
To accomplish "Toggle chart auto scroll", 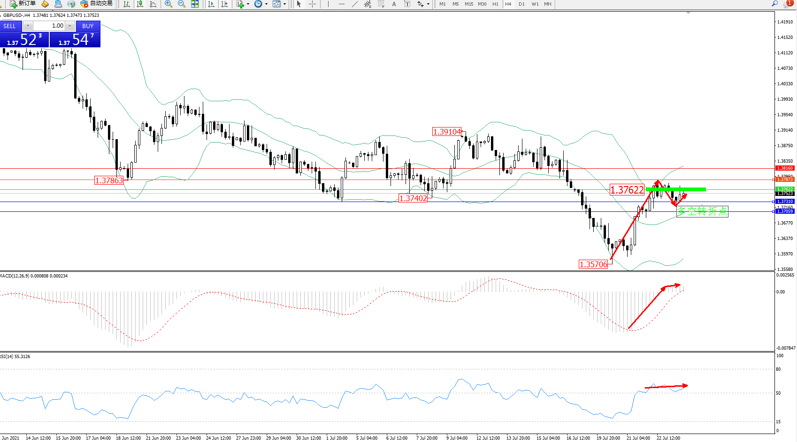I will tap(211, 4).
